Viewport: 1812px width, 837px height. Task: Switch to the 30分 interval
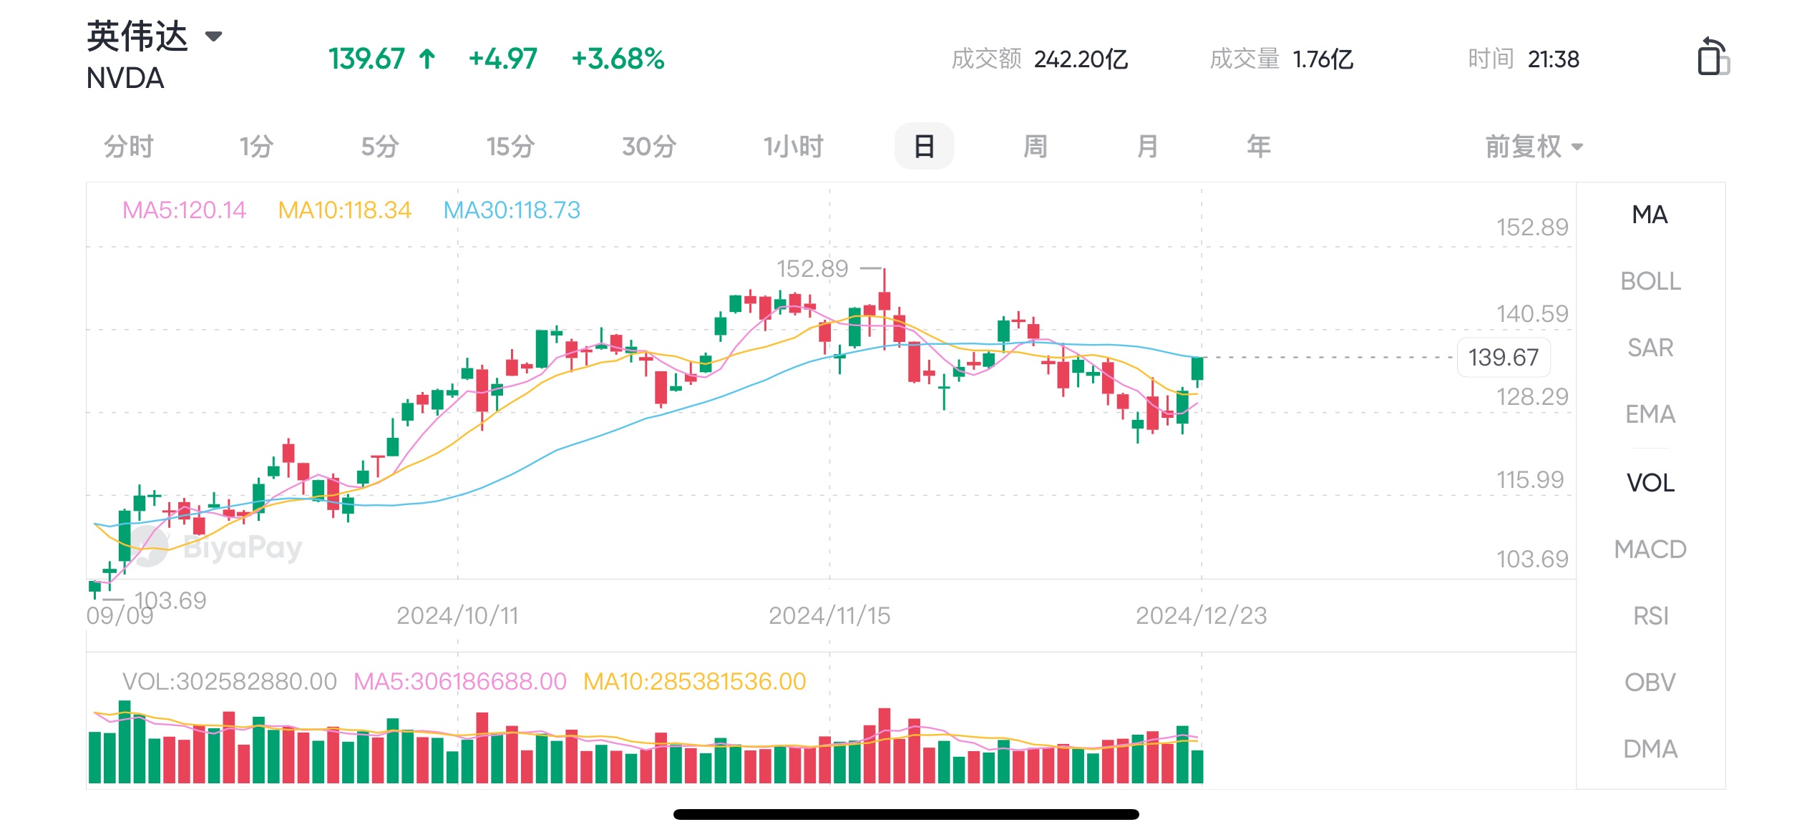point(648,147)
